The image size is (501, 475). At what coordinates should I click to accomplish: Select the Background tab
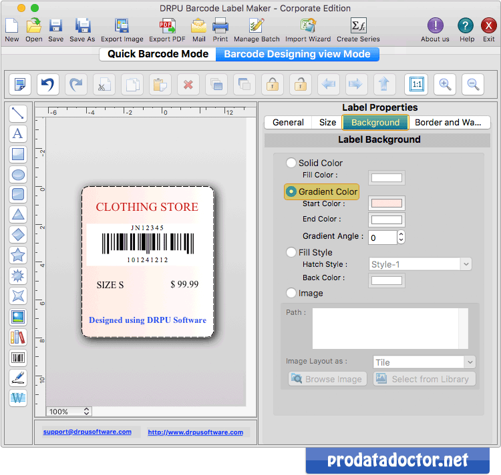click(375, 123)
